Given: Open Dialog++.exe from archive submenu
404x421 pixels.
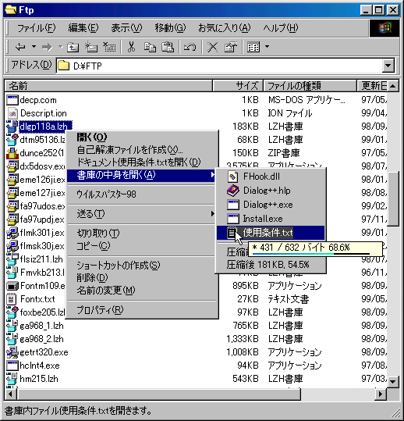Looking at the screenshot, I should click(268, 205).
